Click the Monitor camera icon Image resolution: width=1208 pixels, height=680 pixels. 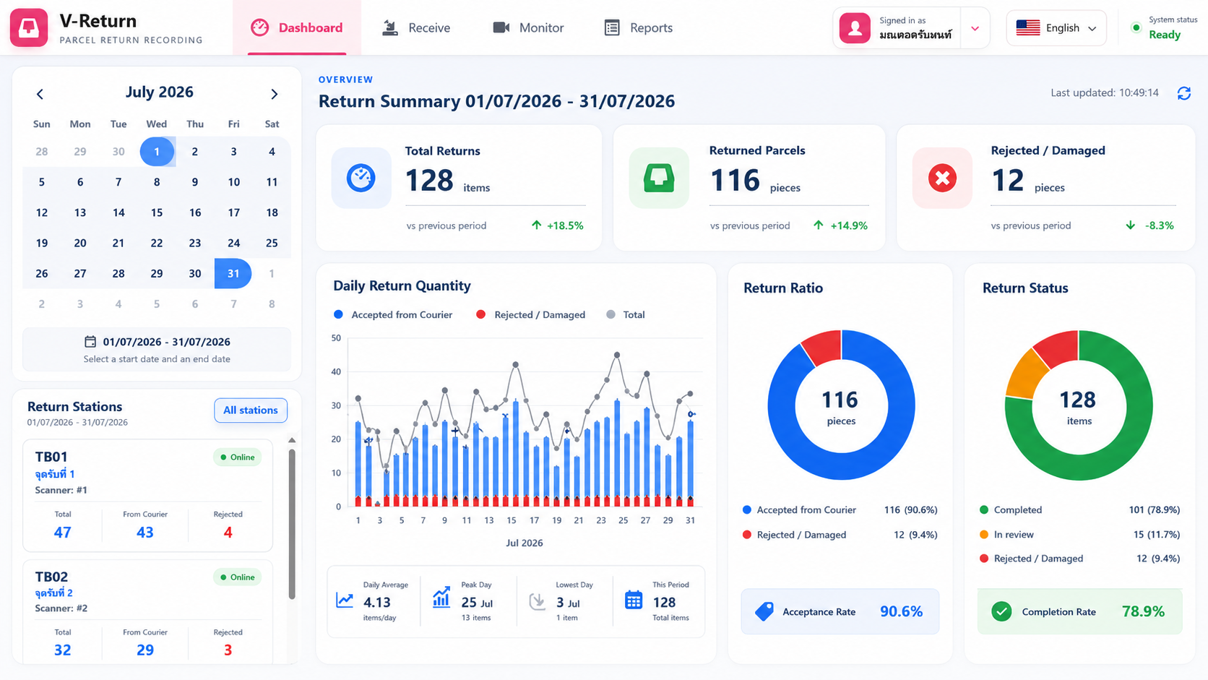tap(501, 27)
